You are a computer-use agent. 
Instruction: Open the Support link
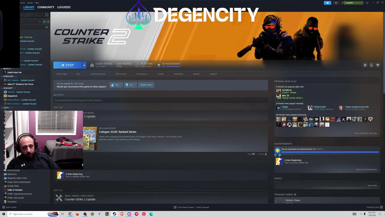(x=213, y=74)
